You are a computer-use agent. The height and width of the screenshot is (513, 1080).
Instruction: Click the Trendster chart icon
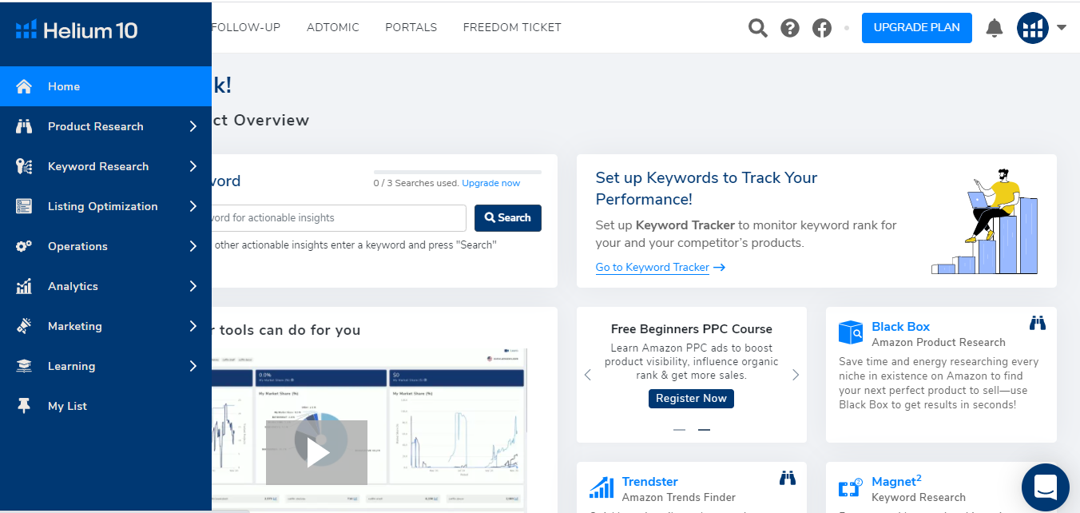tap(602, 487)
